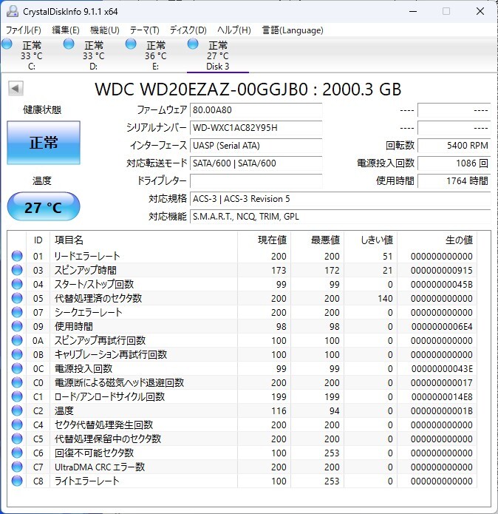Viewport: 498px width, 514px height.
Task: Open the 編集(E) menu
Action: click(x=66, y=30)
